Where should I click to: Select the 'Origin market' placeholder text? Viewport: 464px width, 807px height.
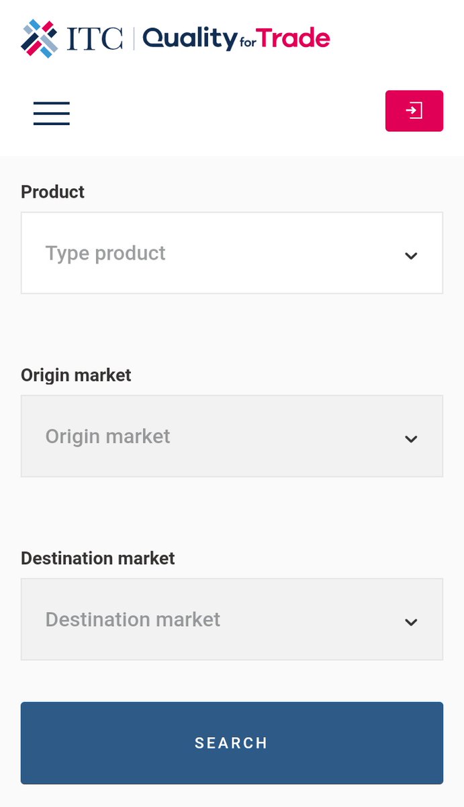[x=107, y=436]
